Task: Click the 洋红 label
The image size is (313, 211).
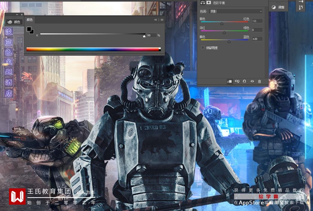Action: [x=202, y=28]
